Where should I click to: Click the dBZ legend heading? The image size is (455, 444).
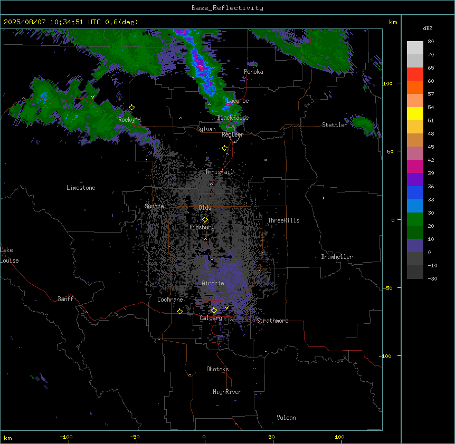[x=428, y=28]
